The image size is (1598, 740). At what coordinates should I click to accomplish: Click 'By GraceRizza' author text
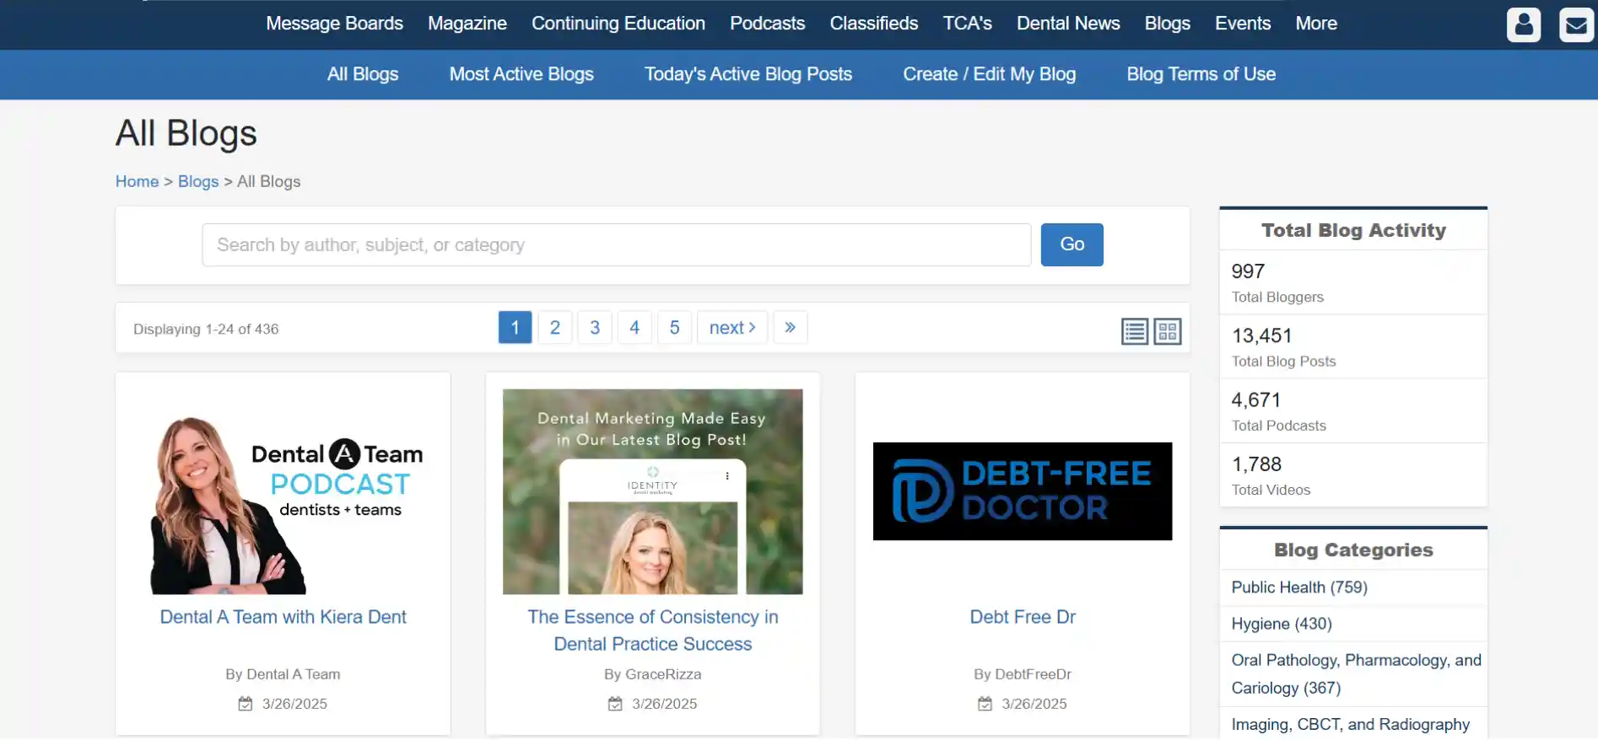653,674
